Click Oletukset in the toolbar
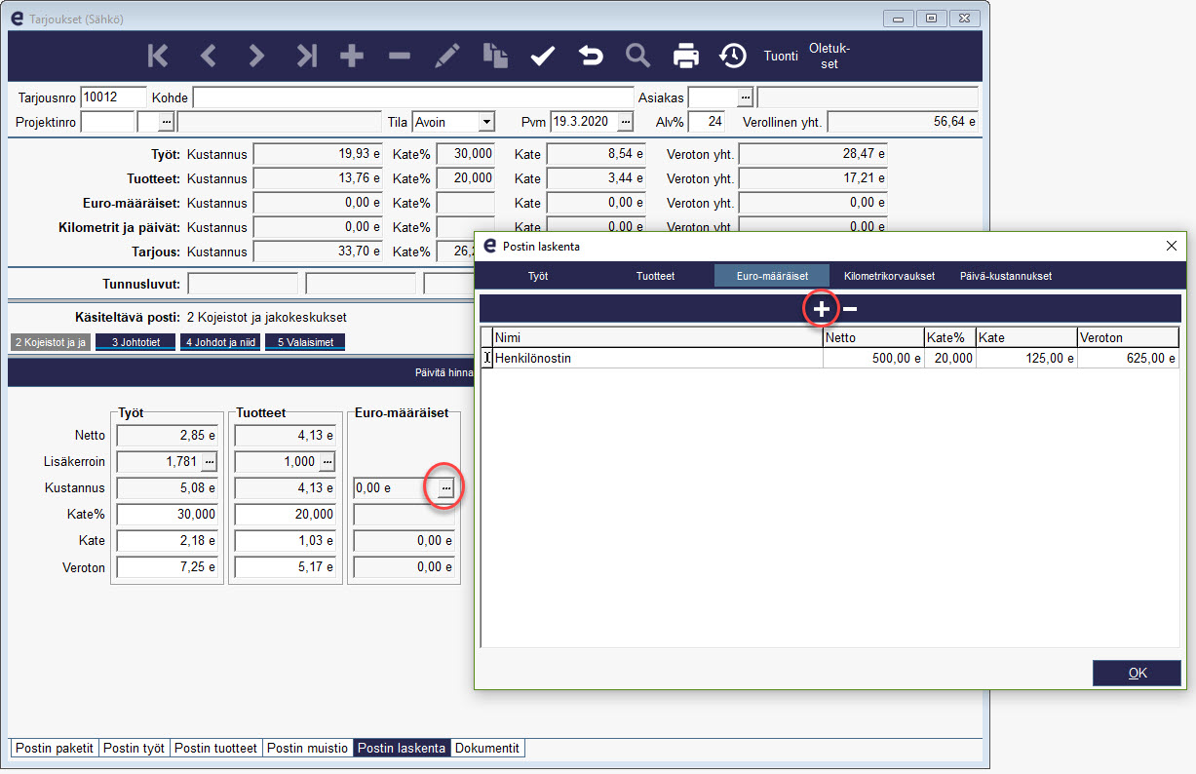The image size is (1196, 774). tap(829, 57)
